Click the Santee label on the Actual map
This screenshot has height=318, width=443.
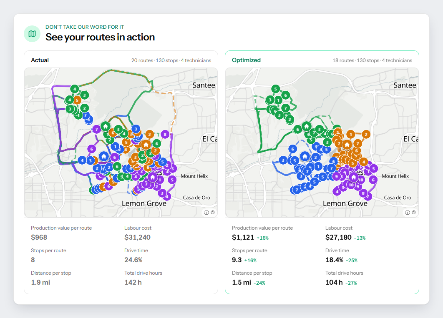coord(204,85)
